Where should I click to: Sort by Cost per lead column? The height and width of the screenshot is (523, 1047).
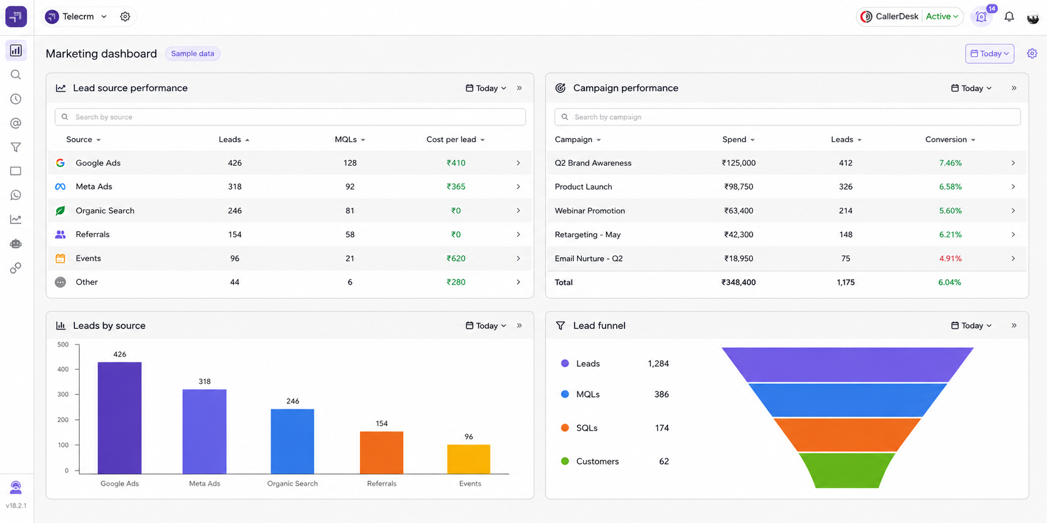[456, 140]
